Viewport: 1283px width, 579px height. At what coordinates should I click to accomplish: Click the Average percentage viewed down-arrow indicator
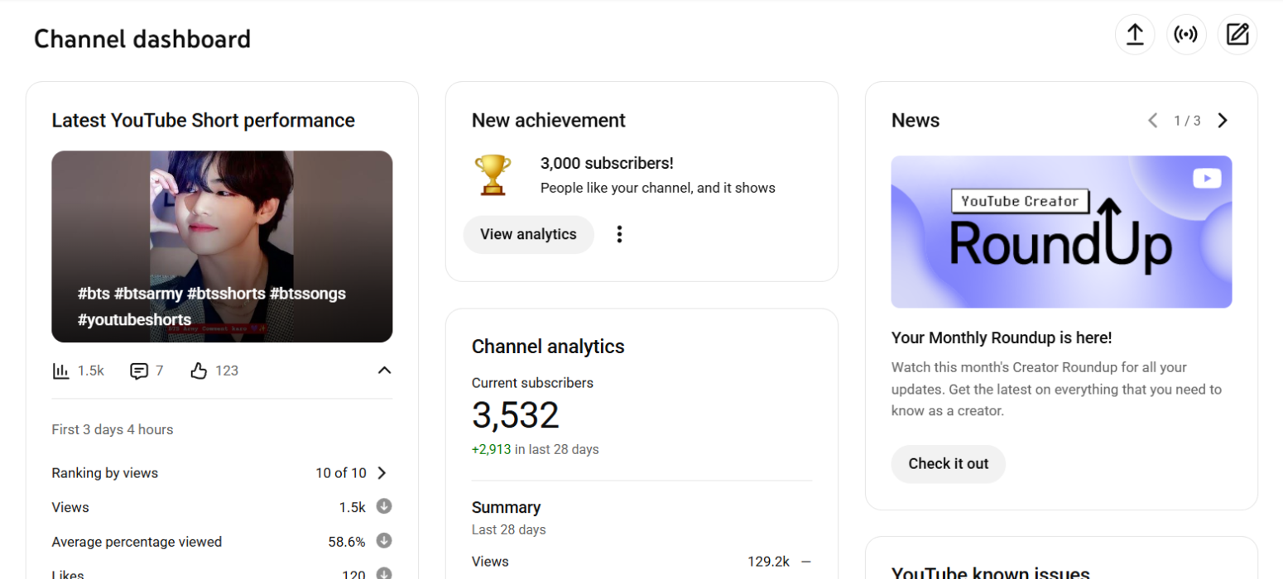tap(383, 541)
